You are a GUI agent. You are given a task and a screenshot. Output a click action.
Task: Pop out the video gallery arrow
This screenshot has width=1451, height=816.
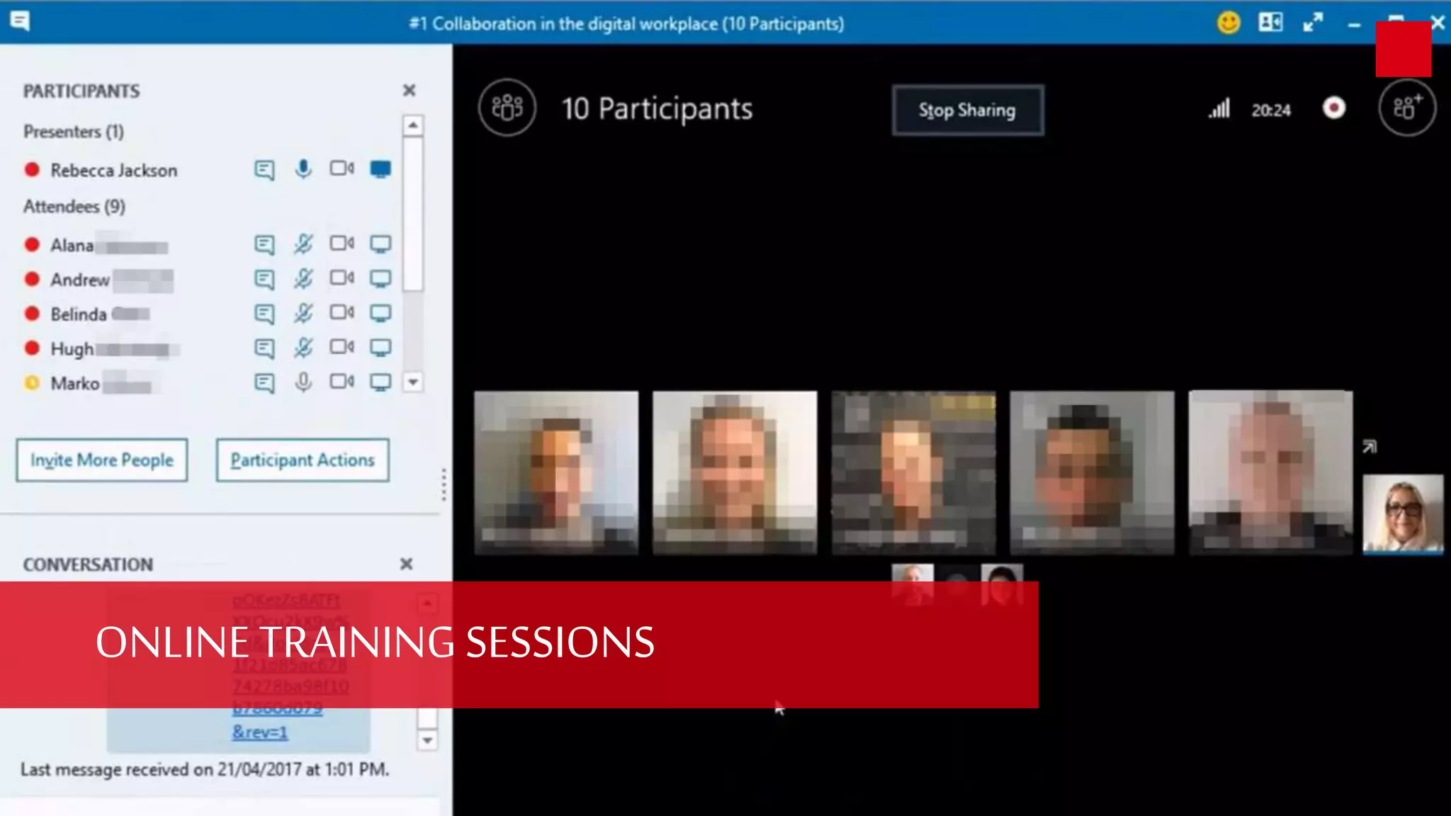pos(1369,446)
